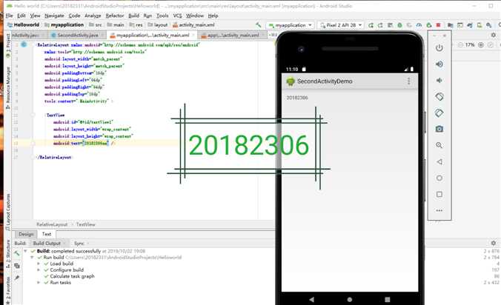501x305 pixels.
Task: Click the Make Project hammer icon
Action: [x=258, y=24]
